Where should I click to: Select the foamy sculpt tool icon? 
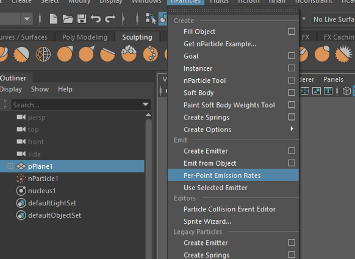tap(129, 54)
